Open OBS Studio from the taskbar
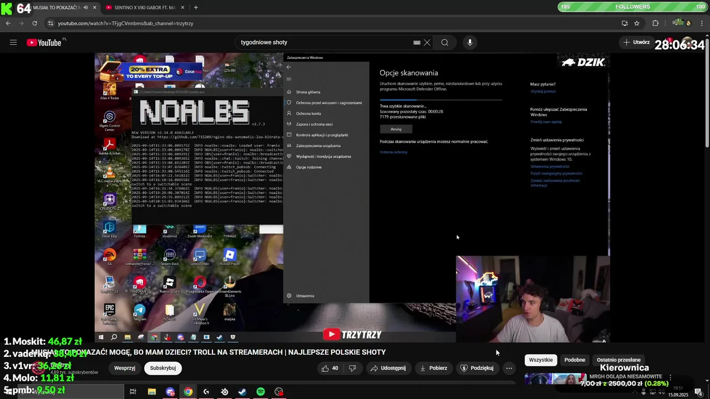Viewport: 710px width, 399px height. click(279, 392)
